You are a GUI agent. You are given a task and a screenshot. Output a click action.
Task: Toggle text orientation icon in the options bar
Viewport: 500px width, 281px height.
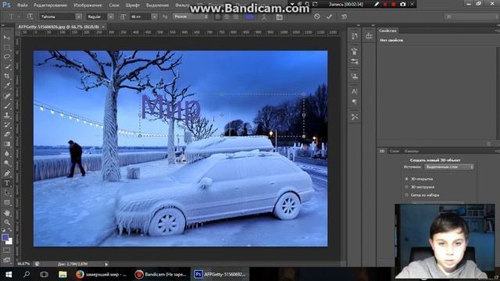(x=30, y=16)
